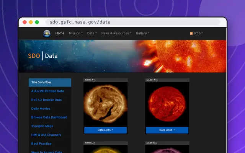The width and height of the screenshot is (245, 153).
Task: Click the AIA 304 Å label
Action: pos(151,80)
